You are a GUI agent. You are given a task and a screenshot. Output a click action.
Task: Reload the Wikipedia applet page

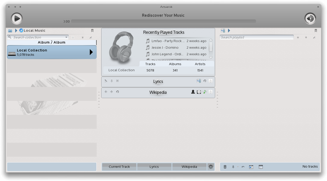(117, 92)
